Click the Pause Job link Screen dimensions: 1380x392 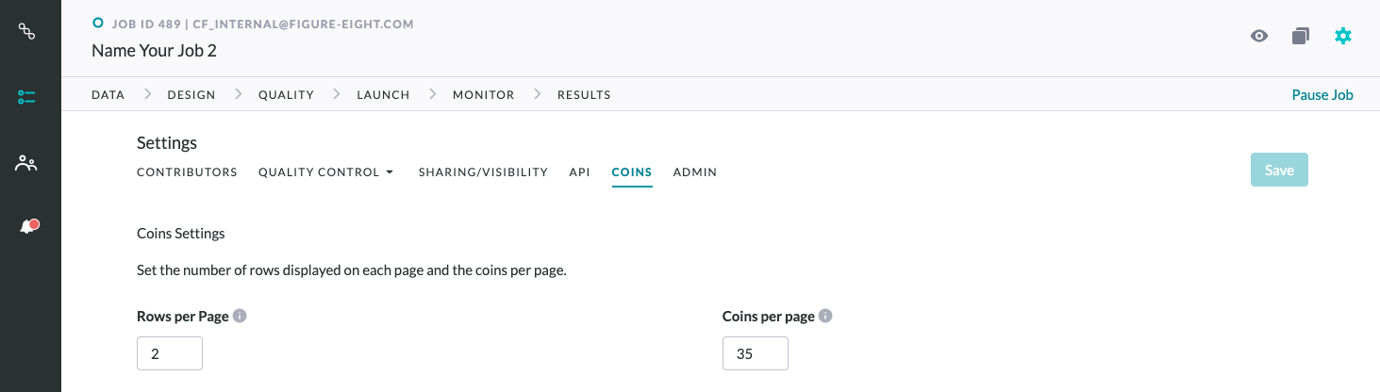click(x=1322, y=94)
